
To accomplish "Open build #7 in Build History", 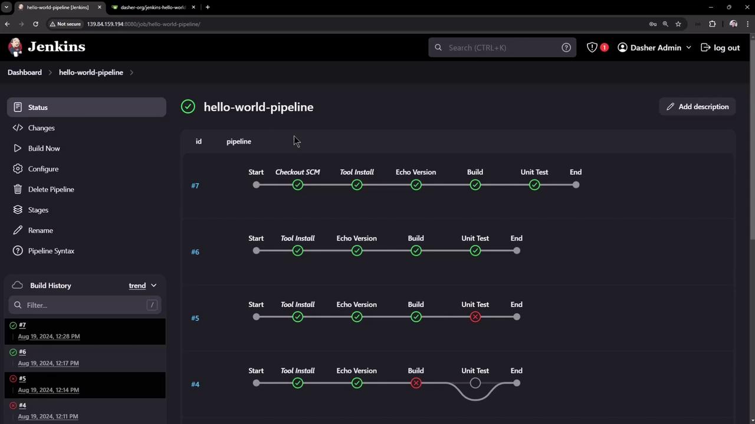I will click(x=22, y=325).
